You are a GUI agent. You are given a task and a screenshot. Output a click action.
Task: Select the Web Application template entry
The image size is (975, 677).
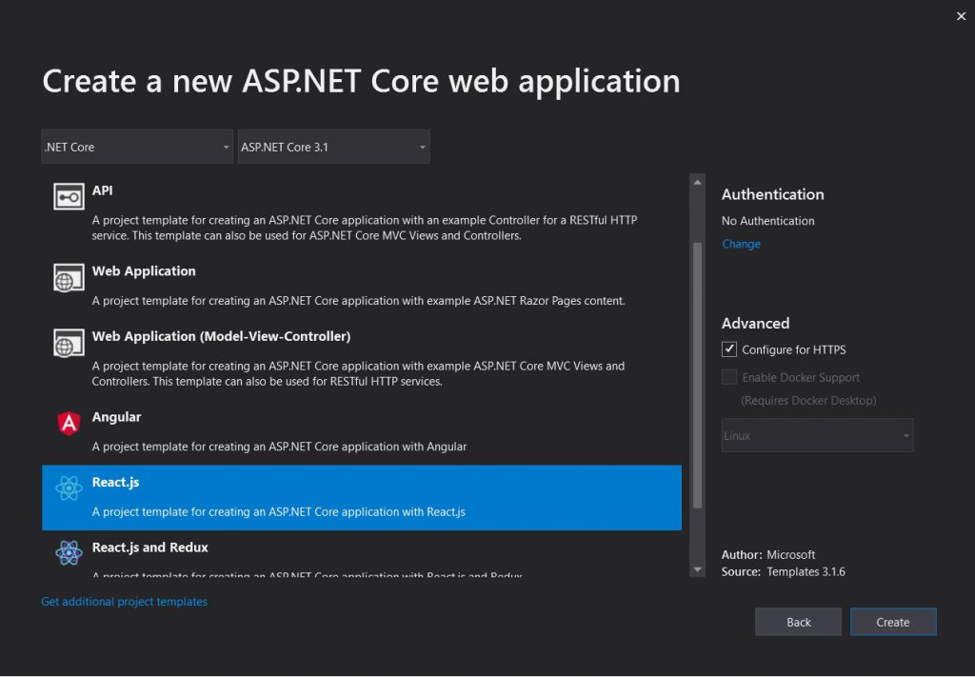[362, 281]
